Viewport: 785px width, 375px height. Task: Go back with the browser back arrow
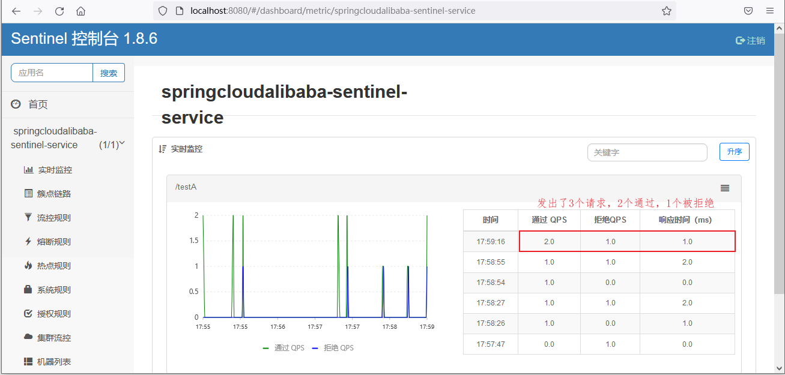click(16, 11)
